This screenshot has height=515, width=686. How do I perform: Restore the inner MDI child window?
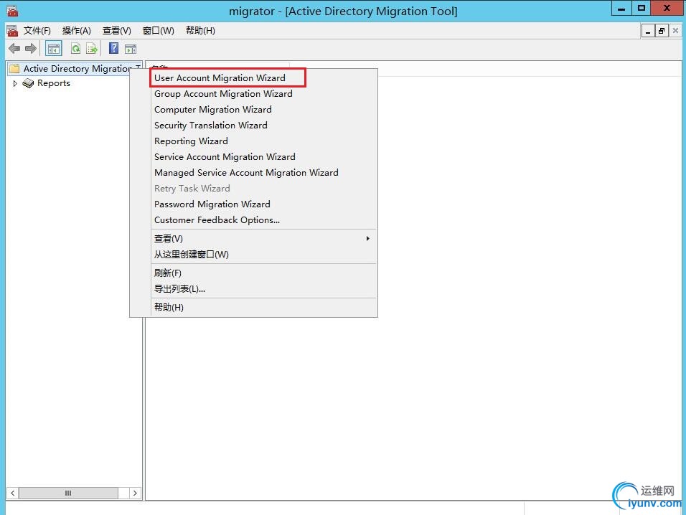coord(662,31)
